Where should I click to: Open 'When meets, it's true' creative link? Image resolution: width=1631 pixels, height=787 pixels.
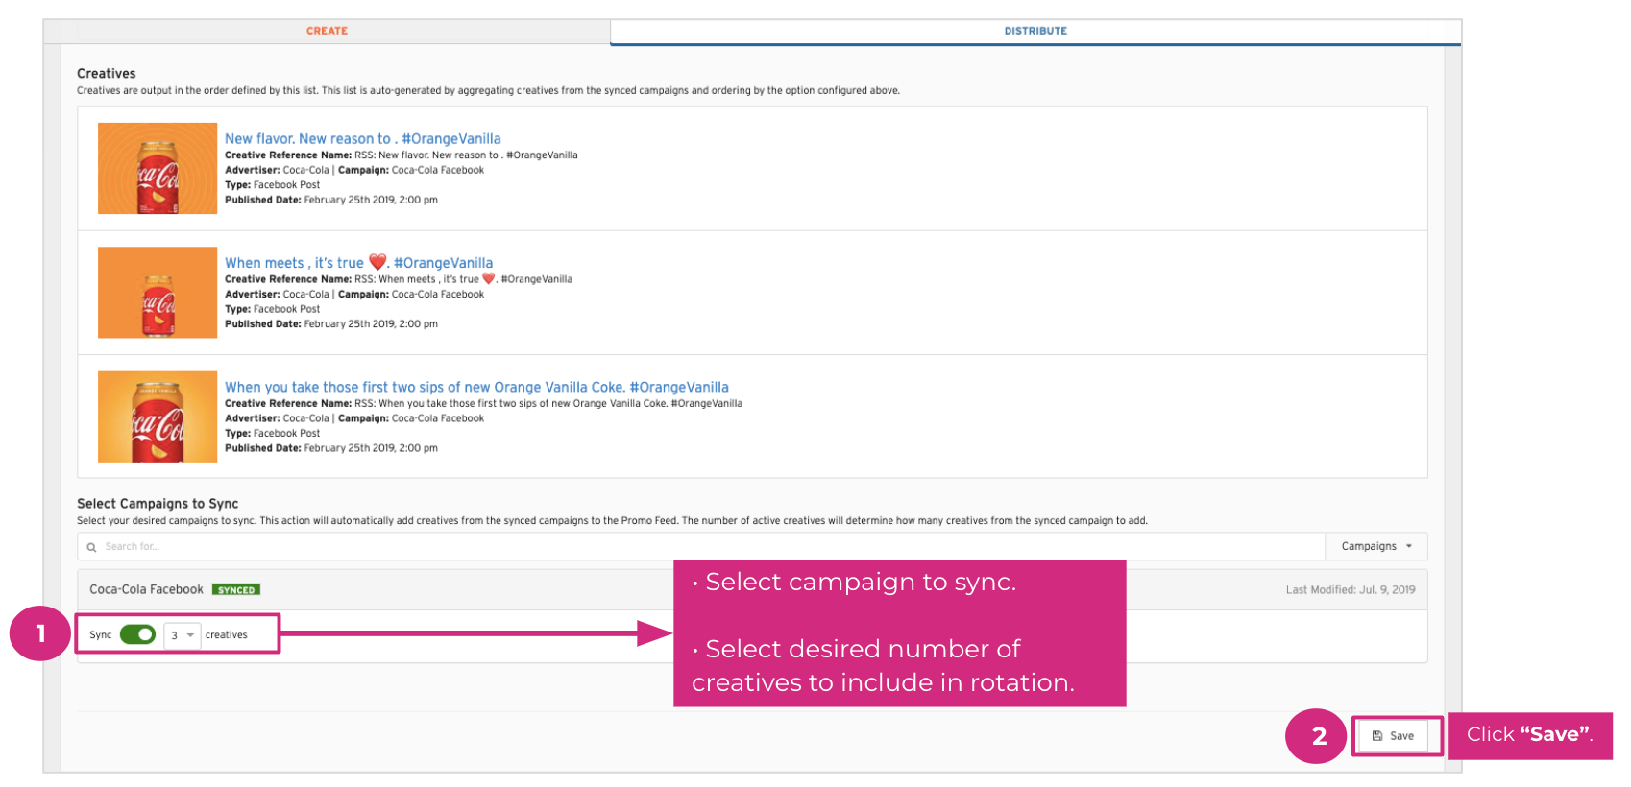(x=358, y=263)
